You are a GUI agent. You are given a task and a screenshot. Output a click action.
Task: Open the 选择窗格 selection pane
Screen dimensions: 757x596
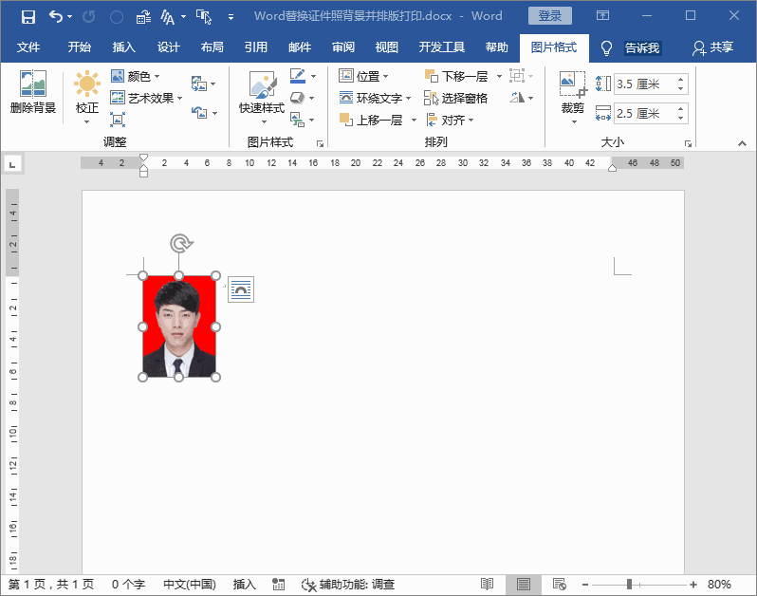pos(455,98)
